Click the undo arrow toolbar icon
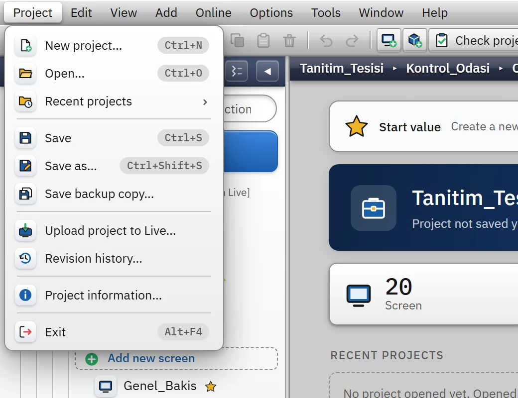 pos(326,41)
